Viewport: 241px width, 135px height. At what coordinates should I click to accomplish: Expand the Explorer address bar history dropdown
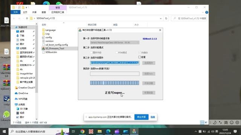[x=161, y=18]
